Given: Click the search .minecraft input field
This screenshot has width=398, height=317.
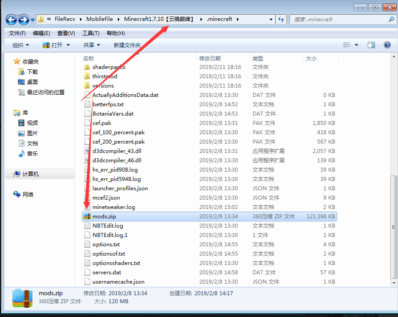Looking at the screenshot, I should coord(338,19).
